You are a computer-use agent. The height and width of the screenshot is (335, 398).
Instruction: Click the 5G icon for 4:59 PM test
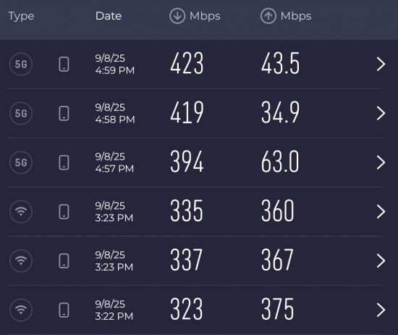point(21,64)
